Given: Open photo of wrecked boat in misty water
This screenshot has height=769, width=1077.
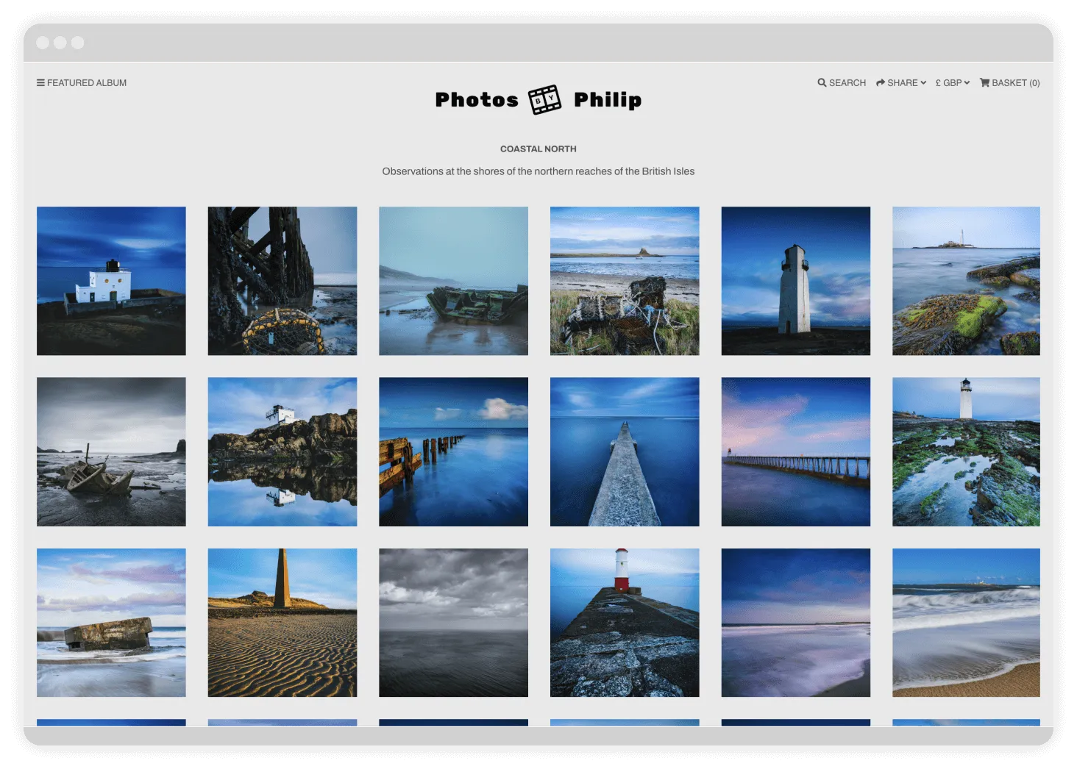Looking at the screenshot, I should (453, 281).
